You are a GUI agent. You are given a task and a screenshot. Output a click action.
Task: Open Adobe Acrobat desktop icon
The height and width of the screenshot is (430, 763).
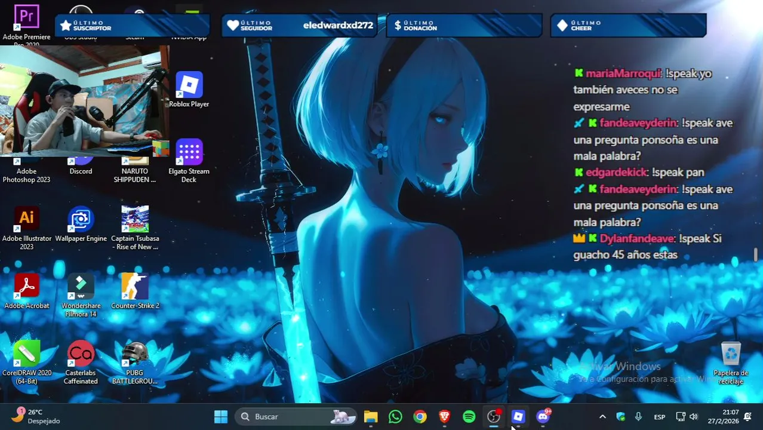pyautogui.click(x=26, y=291)
